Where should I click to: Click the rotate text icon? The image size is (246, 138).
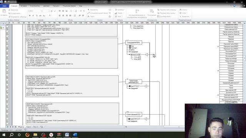tap(76, 11)
